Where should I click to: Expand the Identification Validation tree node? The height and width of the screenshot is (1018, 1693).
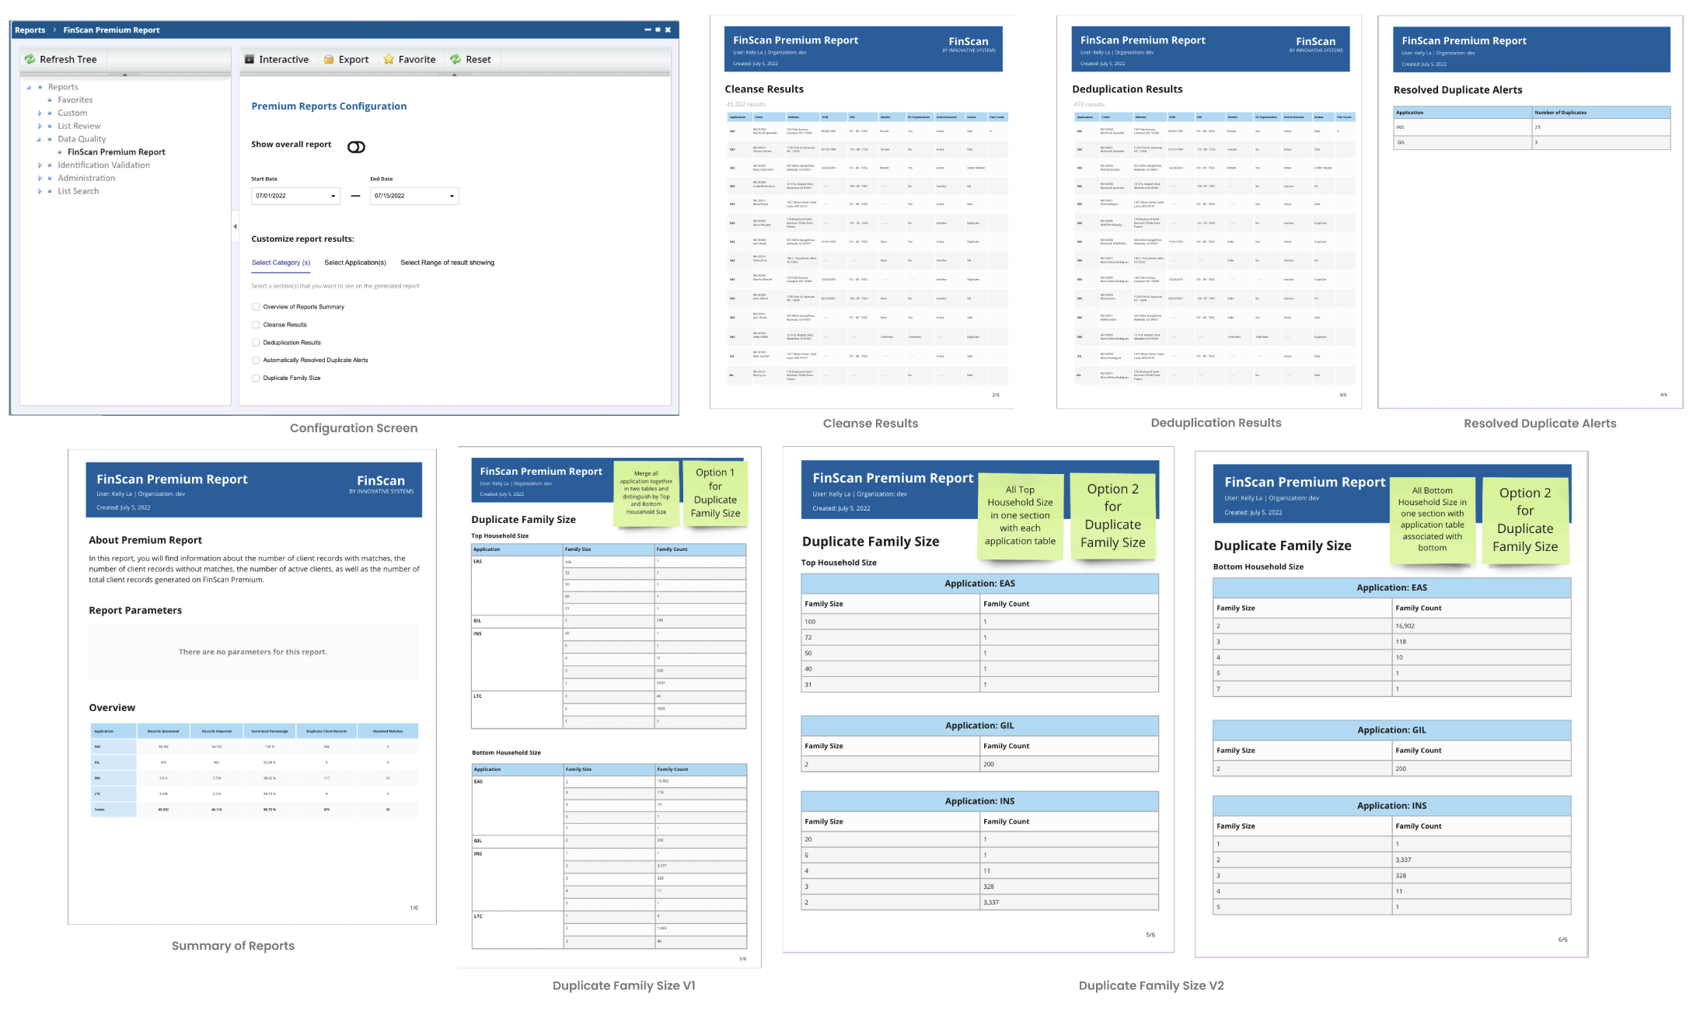[x=40, y=166]
